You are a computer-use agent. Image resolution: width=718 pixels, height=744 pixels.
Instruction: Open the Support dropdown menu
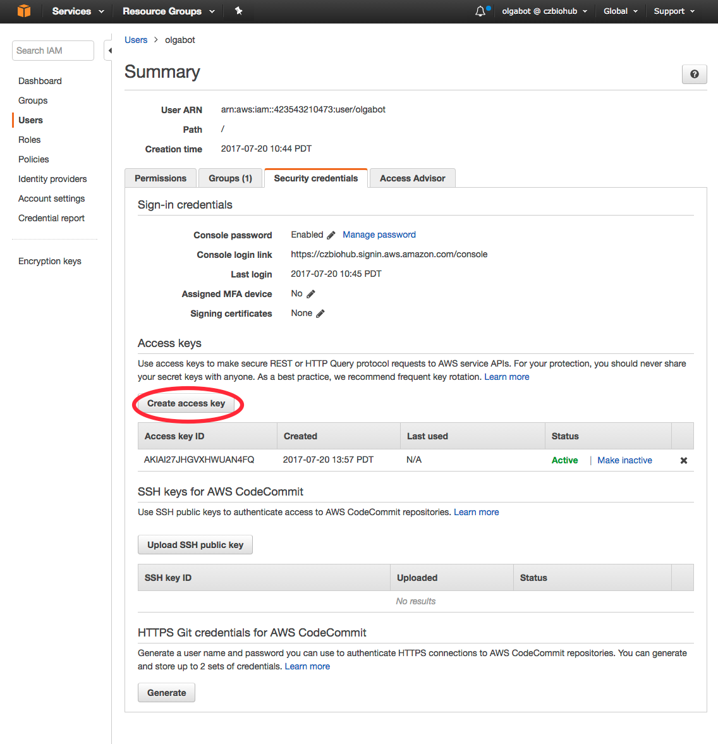point(674,11)
